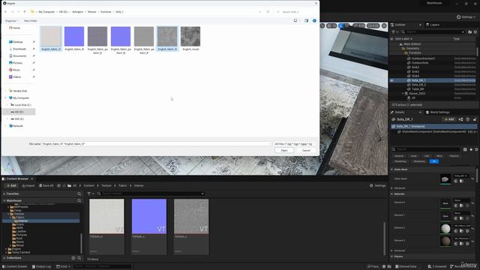Viewport: 480px width, 270px height.
Task: Create new folder icon in Outliner
Action: tap(470, 31)
